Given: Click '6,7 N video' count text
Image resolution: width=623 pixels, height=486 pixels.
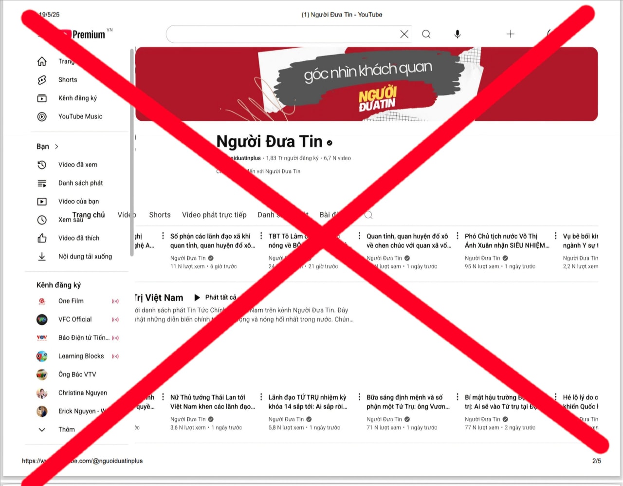Looking at the screenshot, I should 337,158.
